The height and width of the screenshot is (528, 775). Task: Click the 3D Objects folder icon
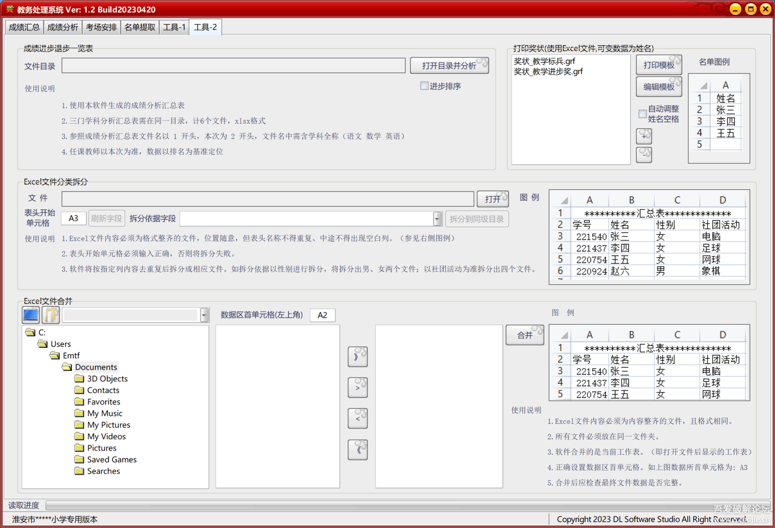(79, 379)
